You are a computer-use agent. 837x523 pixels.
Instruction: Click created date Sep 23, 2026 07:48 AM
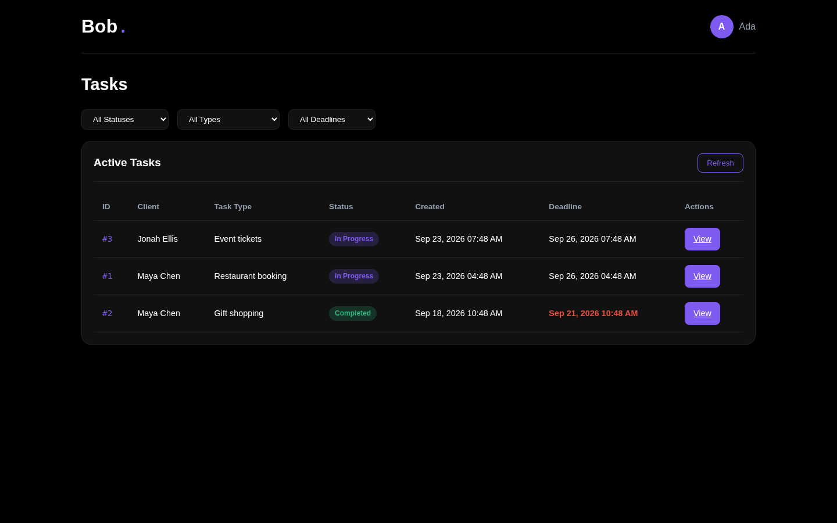pos(459,239)
